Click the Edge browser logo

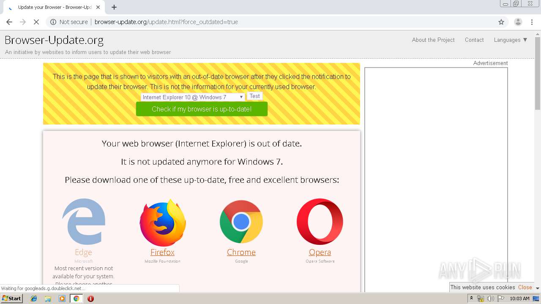[84, 222]
